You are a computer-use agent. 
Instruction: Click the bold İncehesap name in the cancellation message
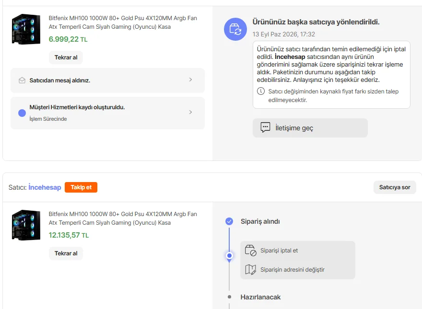coord(290,57)
